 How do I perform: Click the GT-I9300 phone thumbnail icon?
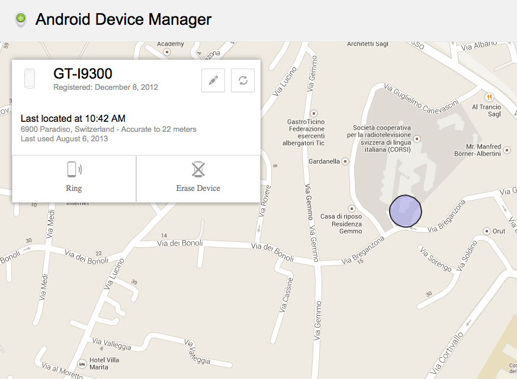pyautogui.click(x=30, y=79)
